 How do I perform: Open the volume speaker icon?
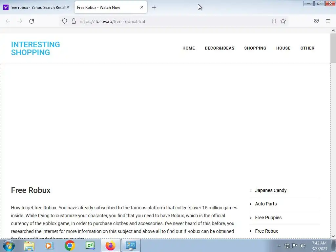point(303,246)
